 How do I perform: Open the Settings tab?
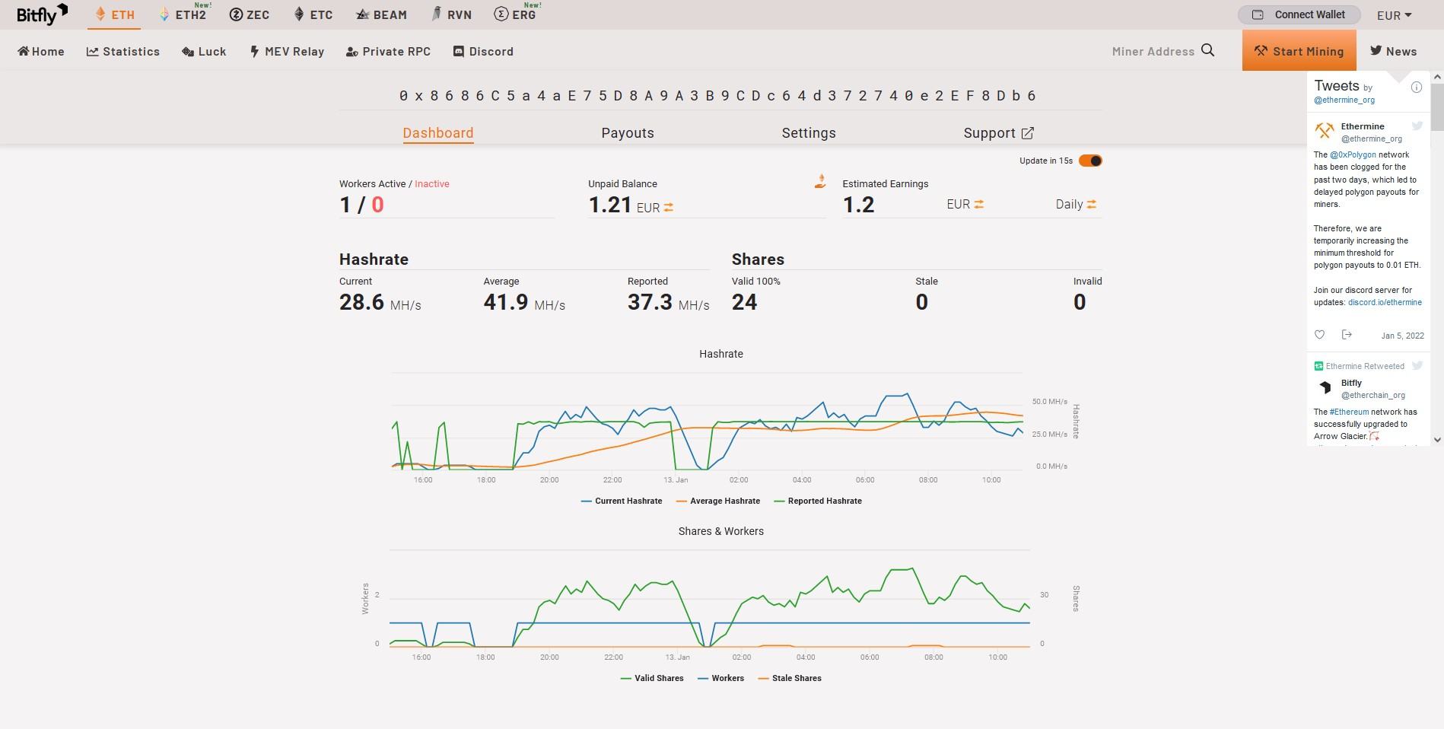click(809, 132)
